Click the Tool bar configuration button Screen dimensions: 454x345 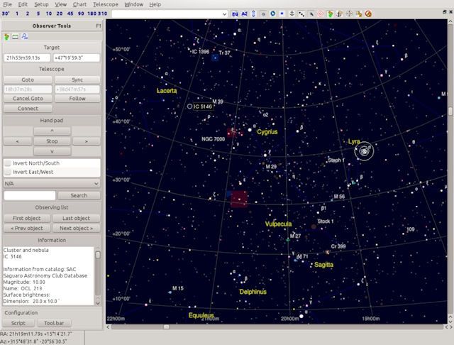[54, 323]
